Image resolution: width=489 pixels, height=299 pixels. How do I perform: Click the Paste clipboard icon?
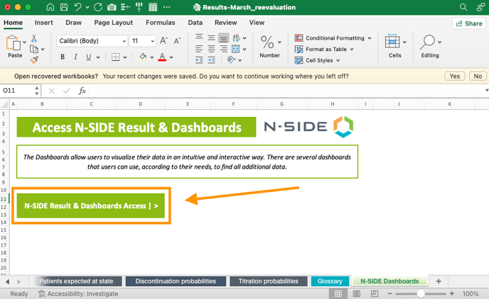pos(14,44)
